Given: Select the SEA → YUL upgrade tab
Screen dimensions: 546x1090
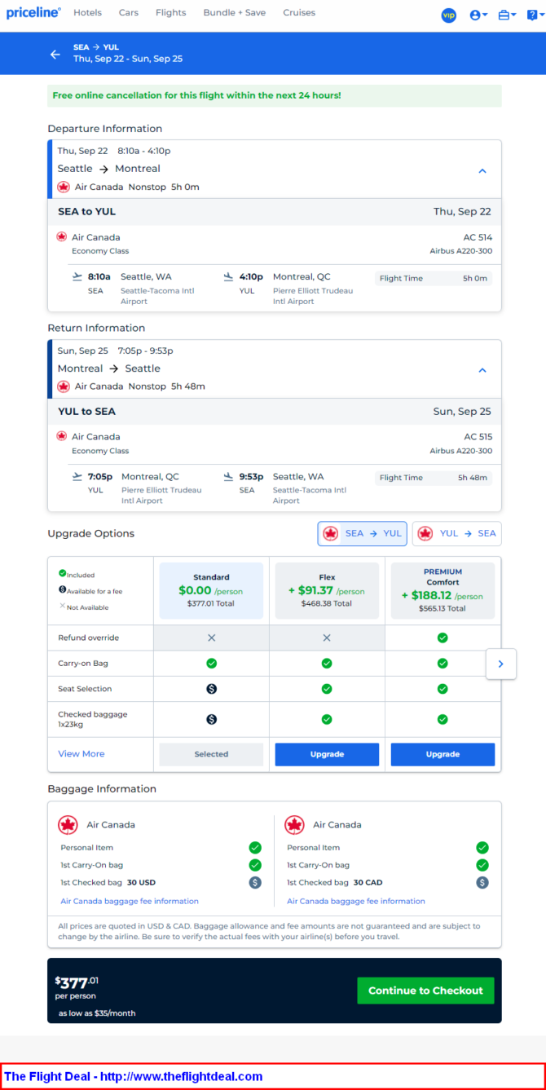Looking at the screenshot, I should pyautogui.click(x=362, y=533).
